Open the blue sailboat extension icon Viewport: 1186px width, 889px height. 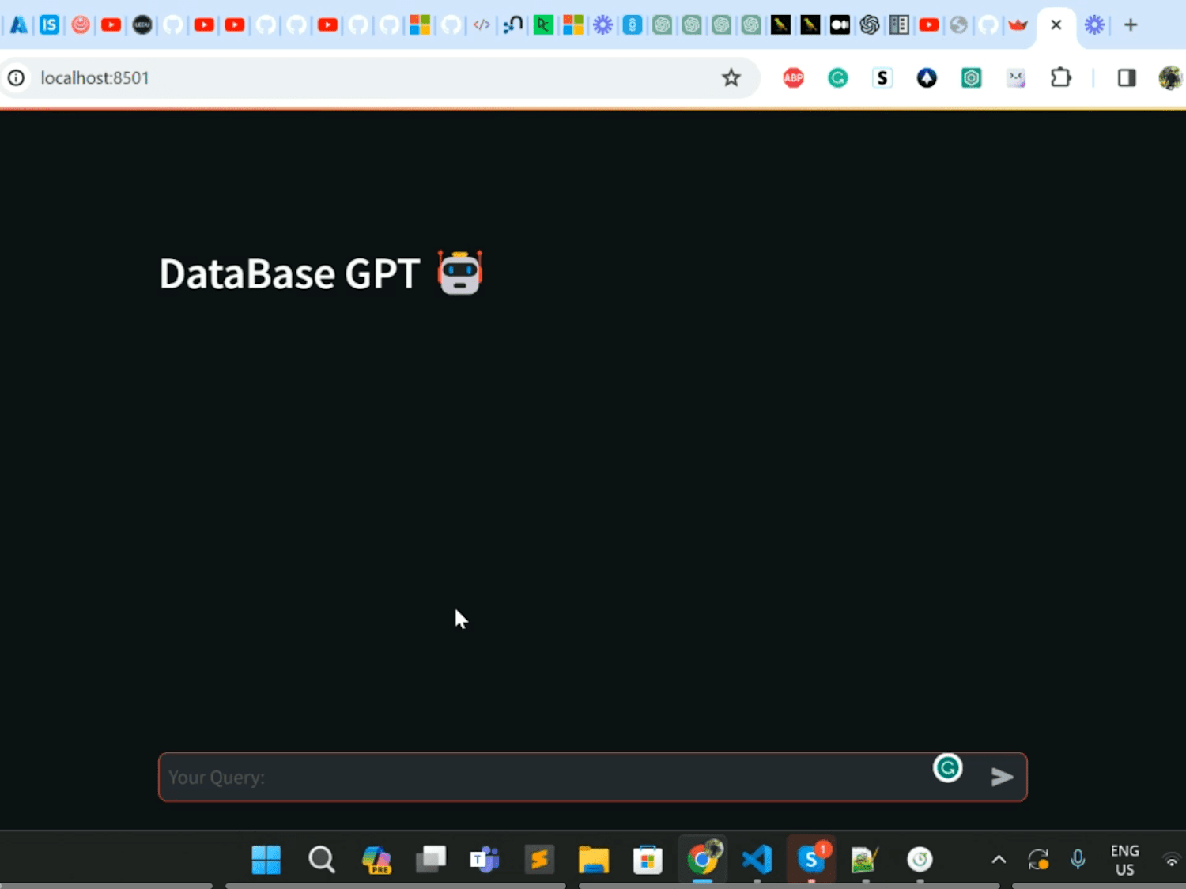[927, 77]
